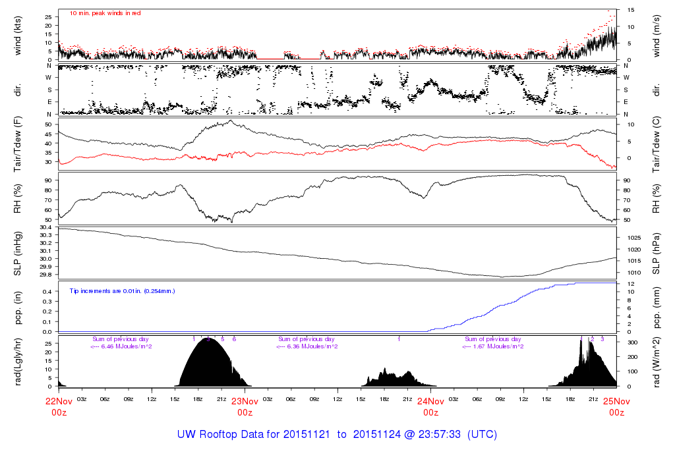675x461 pixels.
Task: Click the '10 min. peak winds in red' note
Action: coord(105,13)
